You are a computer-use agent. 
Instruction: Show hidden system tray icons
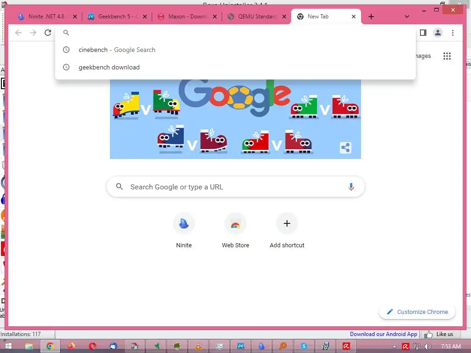394,347
